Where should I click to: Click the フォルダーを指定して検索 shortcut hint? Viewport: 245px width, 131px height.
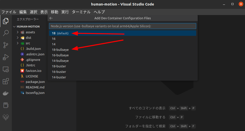145,126
